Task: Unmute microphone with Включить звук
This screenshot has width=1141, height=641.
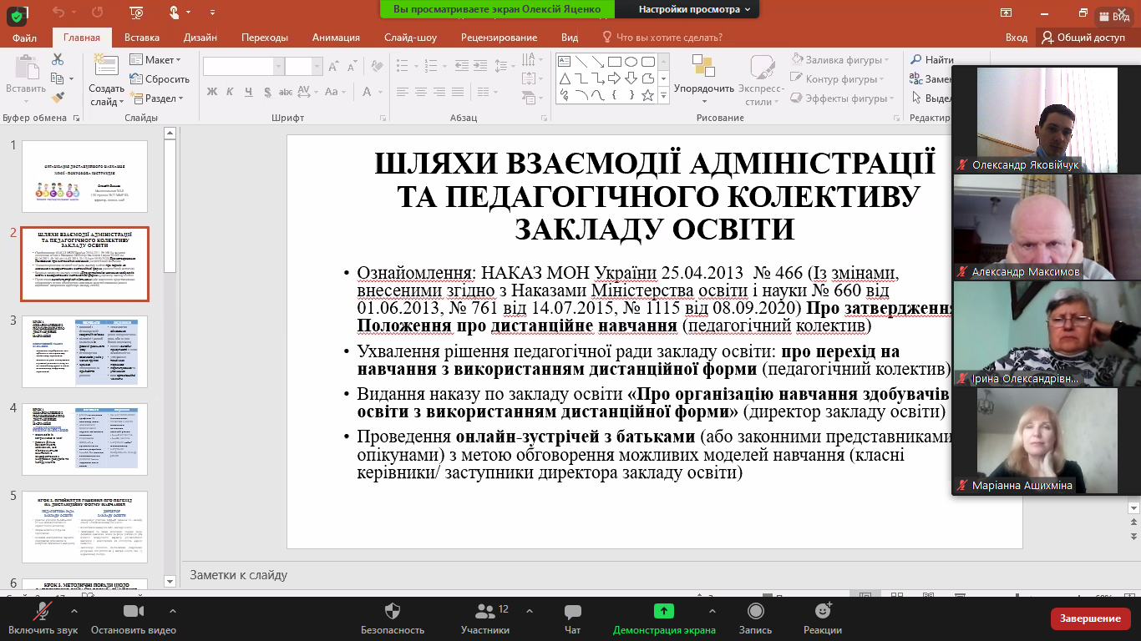Action: point(43,618)
